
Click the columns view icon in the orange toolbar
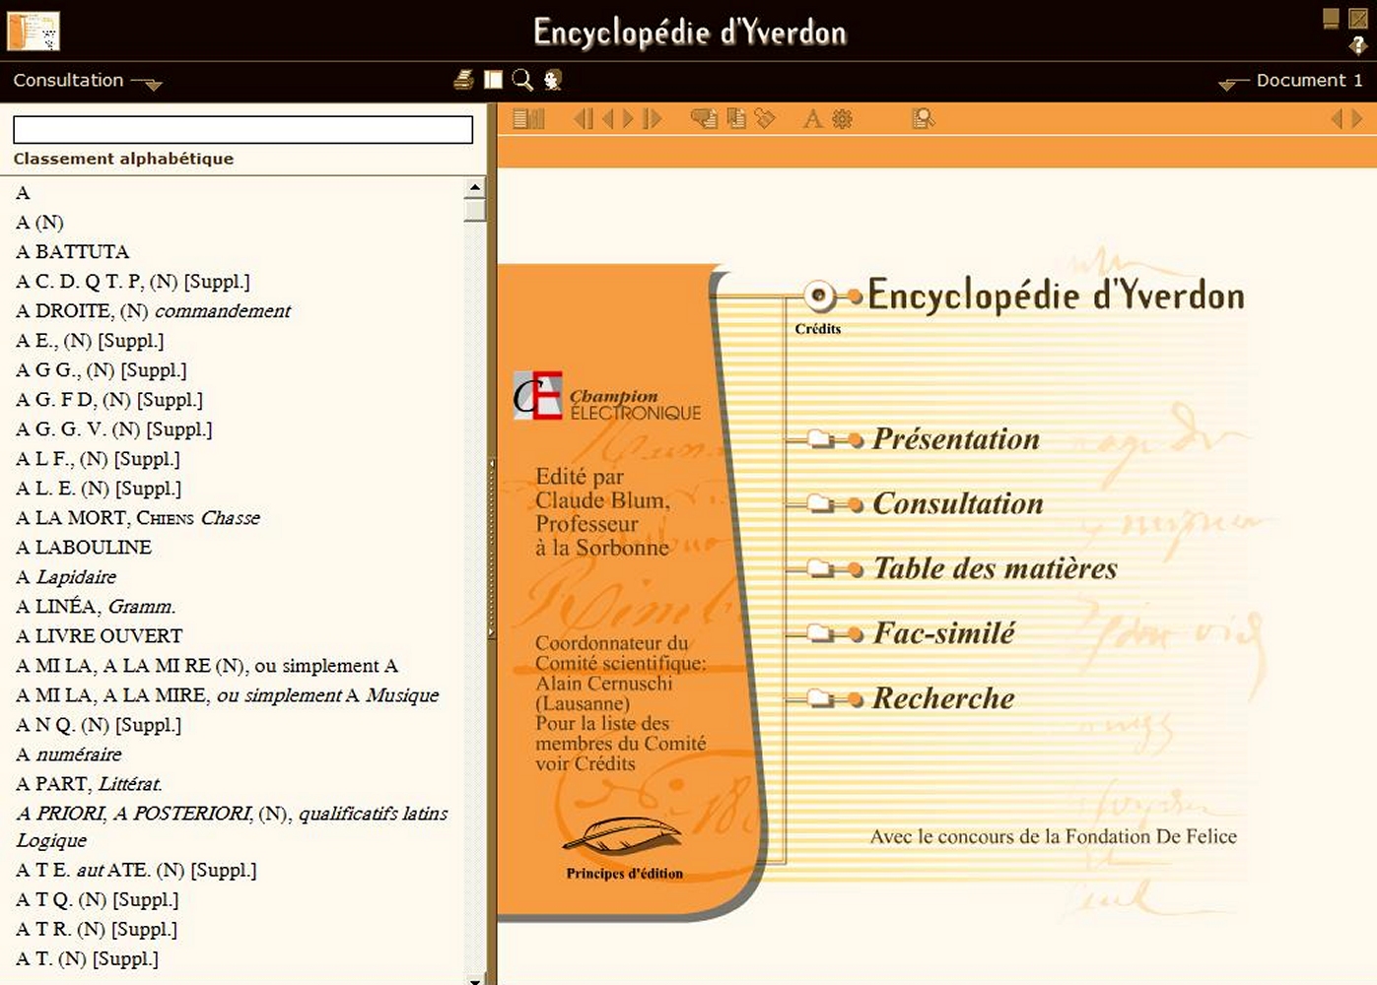(x=528, y=119)
